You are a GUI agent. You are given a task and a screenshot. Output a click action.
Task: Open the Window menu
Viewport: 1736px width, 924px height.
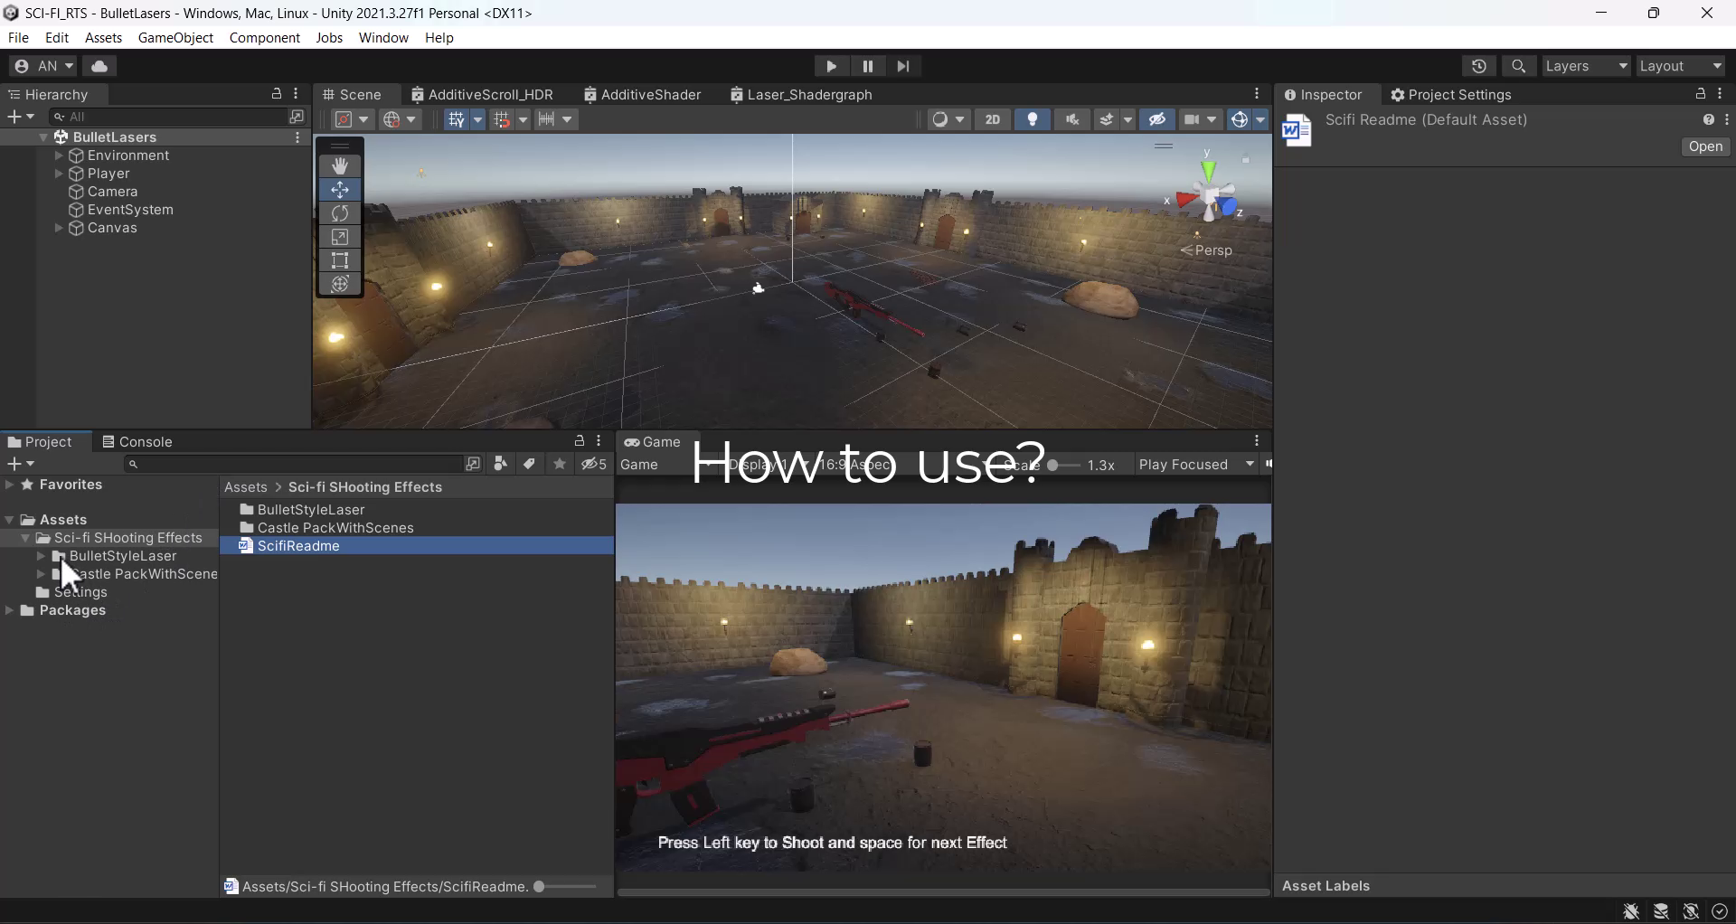click(x=383, y=38)
